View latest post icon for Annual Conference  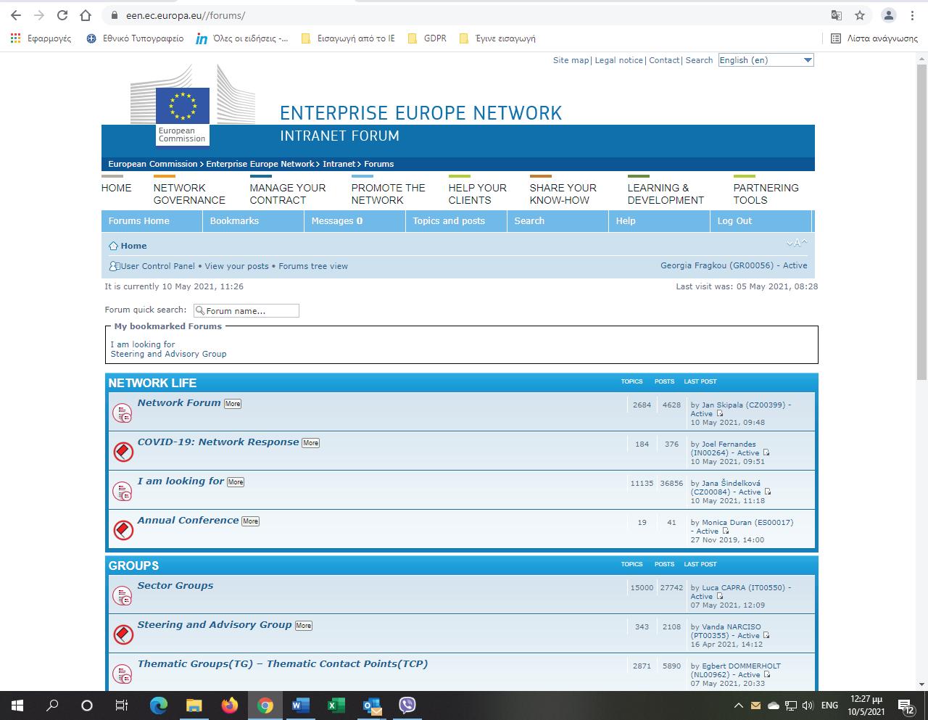click(x=725, y=531)
